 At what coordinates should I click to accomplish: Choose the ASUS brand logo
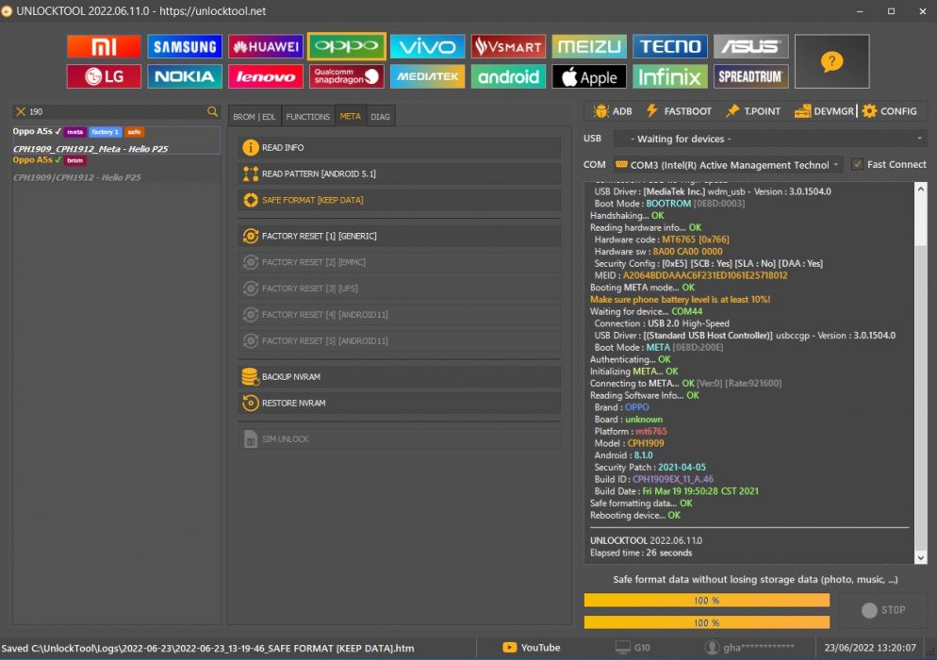click(750, 46)
